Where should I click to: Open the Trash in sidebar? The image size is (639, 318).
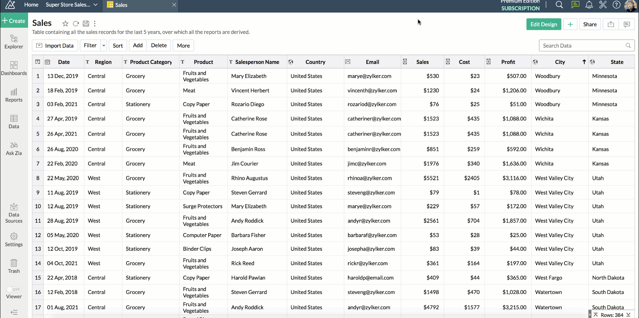click(14, 266)
